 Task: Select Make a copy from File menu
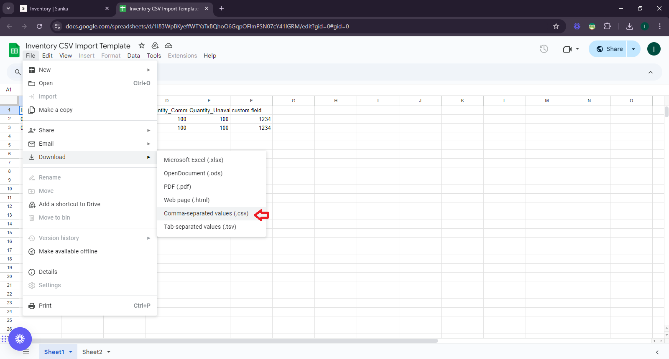tap(56, 110)
